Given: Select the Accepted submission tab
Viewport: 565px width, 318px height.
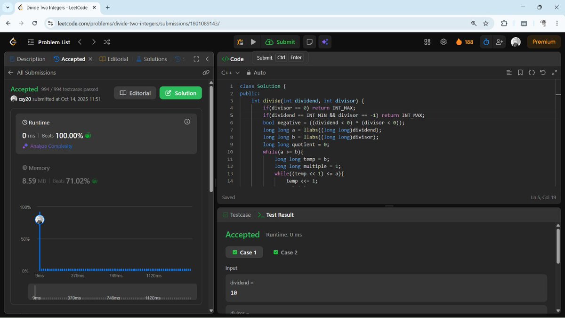Looking at the screenshot, I should coord(70,59).
